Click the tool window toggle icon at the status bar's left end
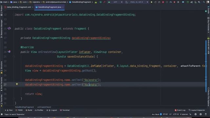Image resolution: width=210 pixels, height=118 pixels. (2, 114)
